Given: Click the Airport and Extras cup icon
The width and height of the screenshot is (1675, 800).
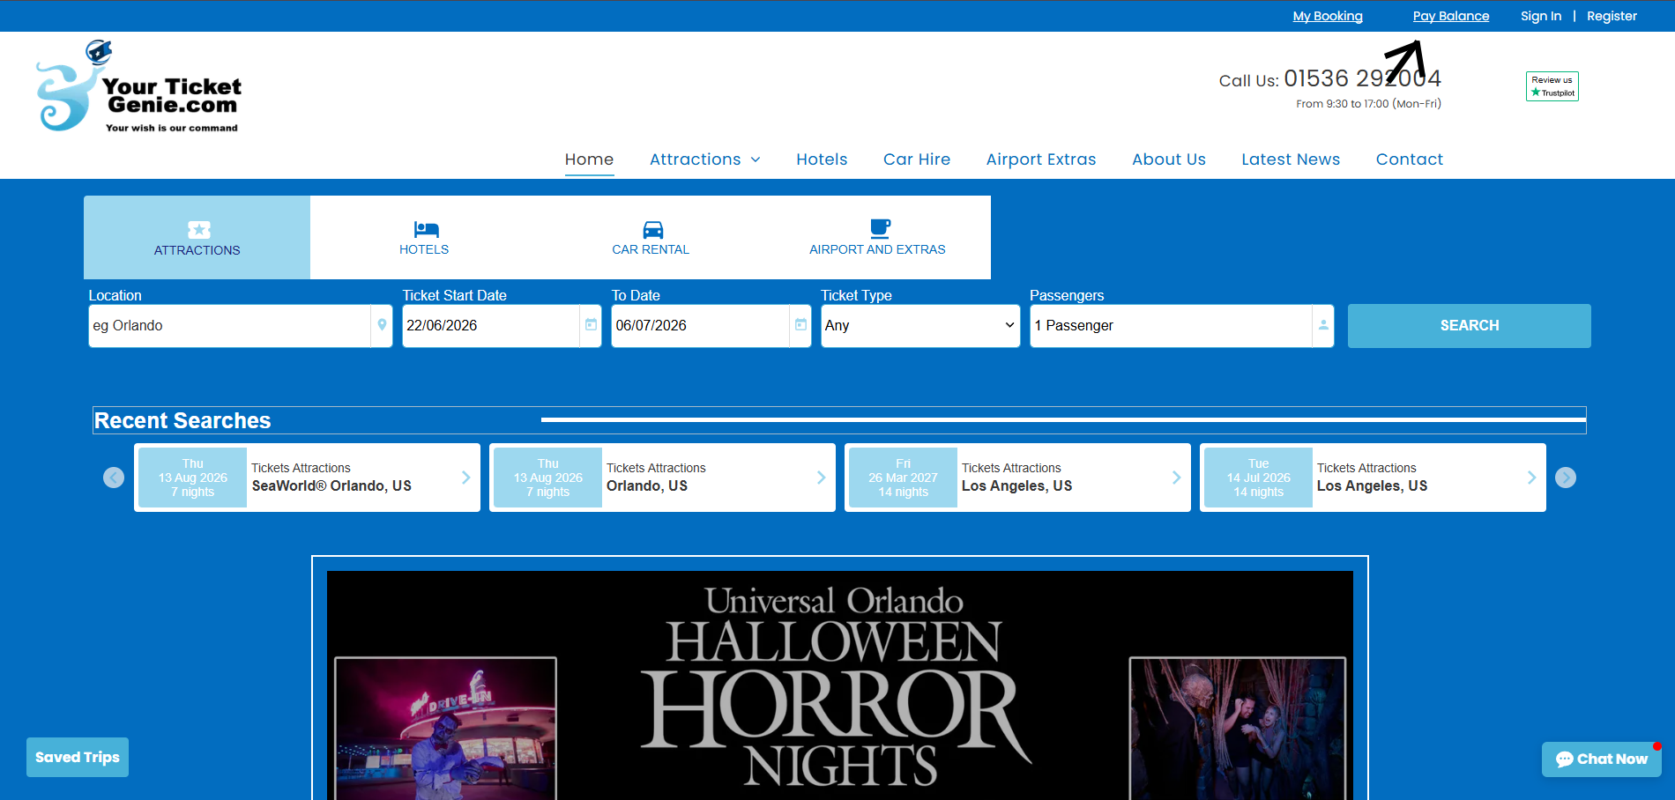Looking at the screenshot, I should [880, 228].
